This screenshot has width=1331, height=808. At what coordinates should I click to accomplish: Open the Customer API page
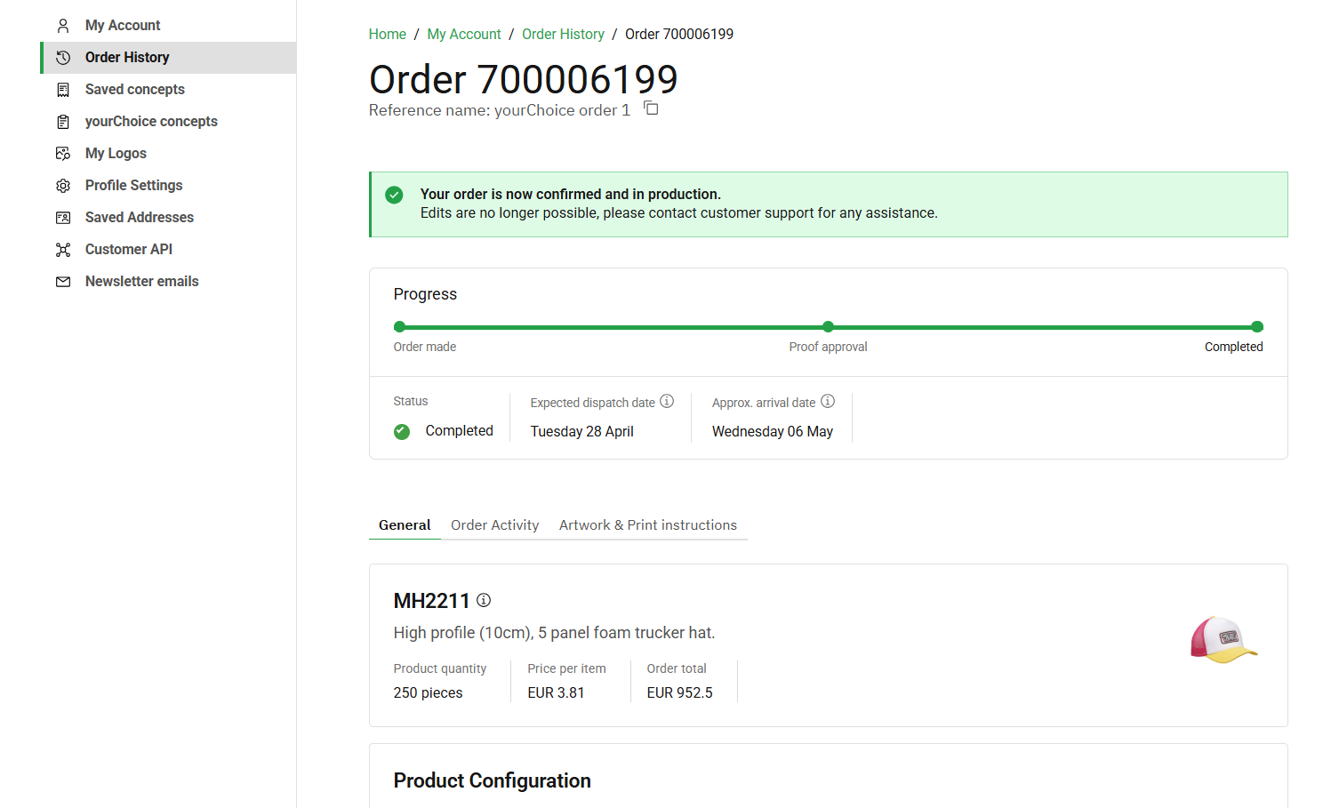[x=128, y=249]
